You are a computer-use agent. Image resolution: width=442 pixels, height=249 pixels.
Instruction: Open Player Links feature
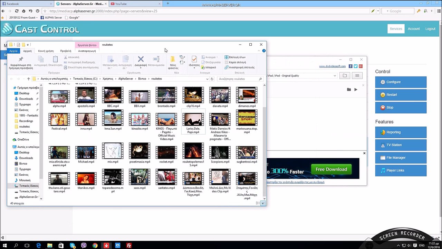(x=401, y=170)
